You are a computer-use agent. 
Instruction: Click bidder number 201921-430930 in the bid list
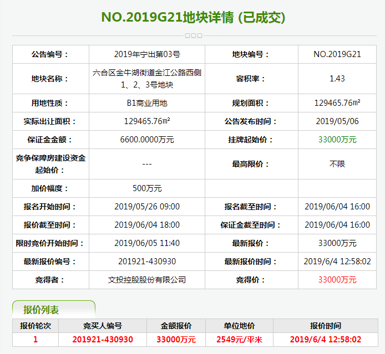pyautogui.click(x=103, y=340)
